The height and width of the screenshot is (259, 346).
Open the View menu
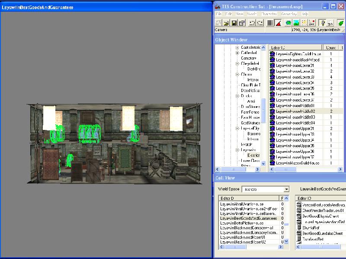240,14
